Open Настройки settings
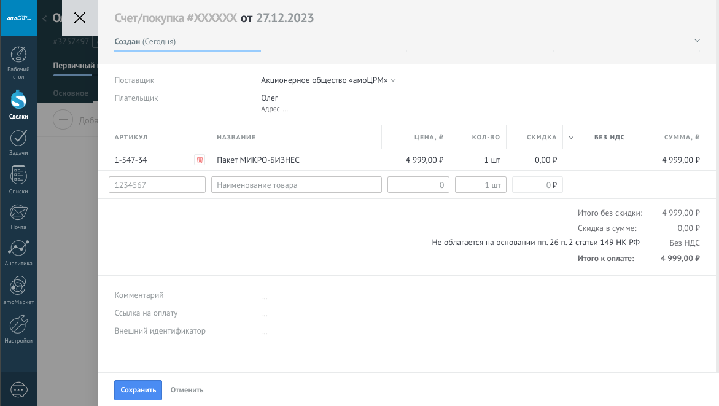Image resolution: width=719 pixels, height=406 pixels. [18, 329]
